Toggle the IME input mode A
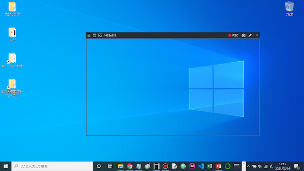This screenshot has width=304, height=171. 271,166
